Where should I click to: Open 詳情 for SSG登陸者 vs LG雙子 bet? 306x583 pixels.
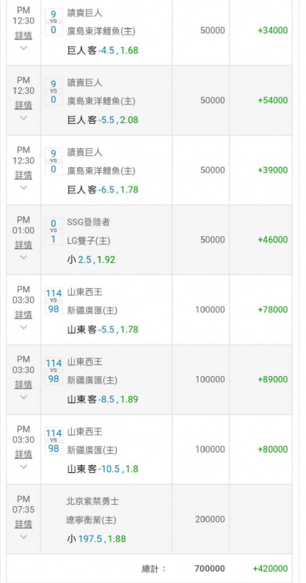pyautogui.click(x=23, y=245)
